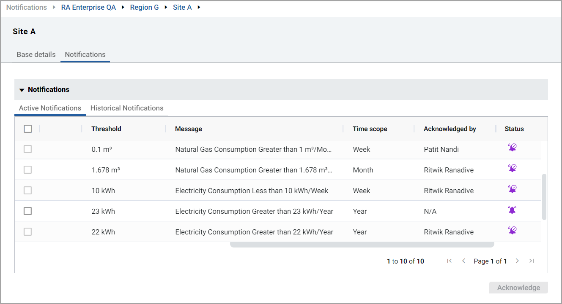Click the bell status icon on the 1.678 m³ row

512,167
